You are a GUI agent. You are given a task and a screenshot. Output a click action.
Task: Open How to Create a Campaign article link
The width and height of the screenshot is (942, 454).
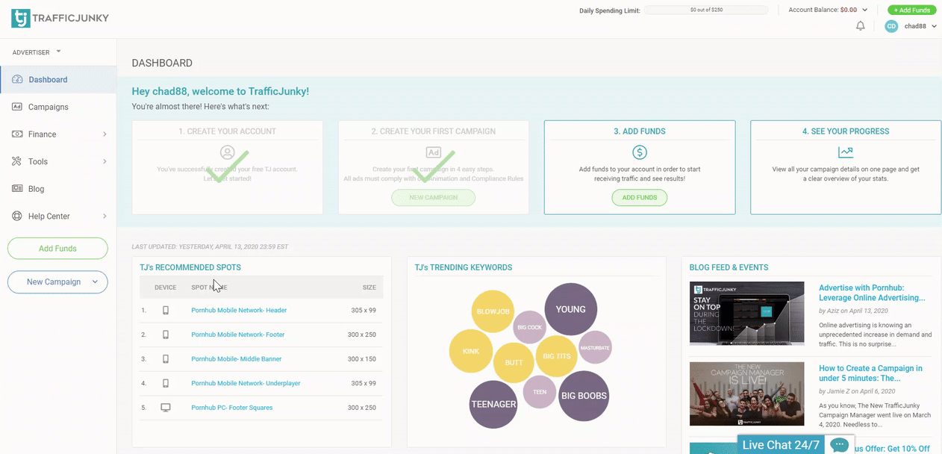[870, 373]
